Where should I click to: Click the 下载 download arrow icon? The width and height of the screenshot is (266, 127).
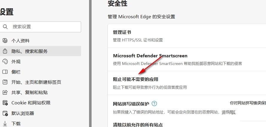[5, 123]
